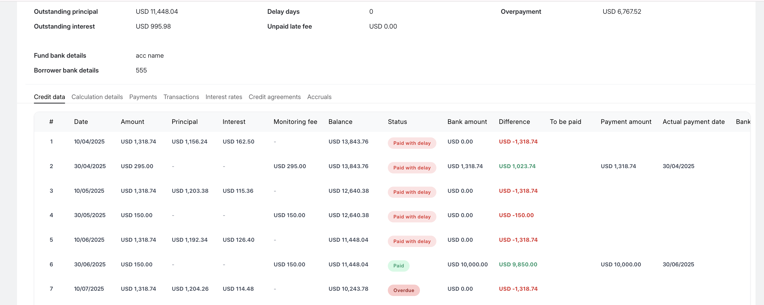Image resolution: width=764 pixels, height=305 pixels.
Task: Click the Actual payment date column header
Action: pyautogui.click(x=693, y=122)
